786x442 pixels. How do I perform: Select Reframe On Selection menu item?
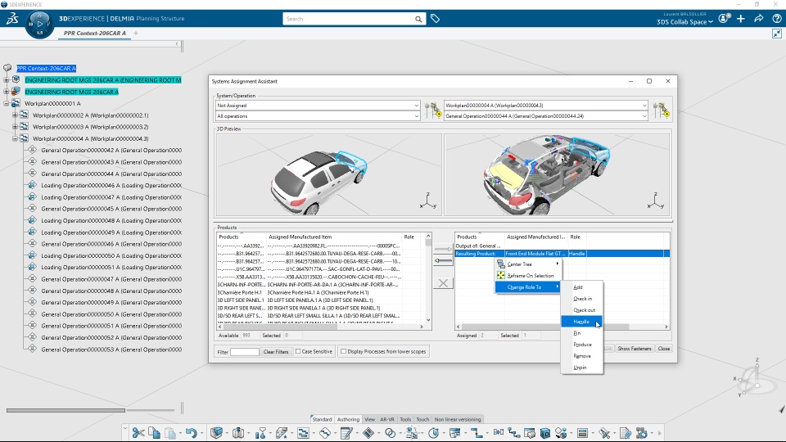530,276
